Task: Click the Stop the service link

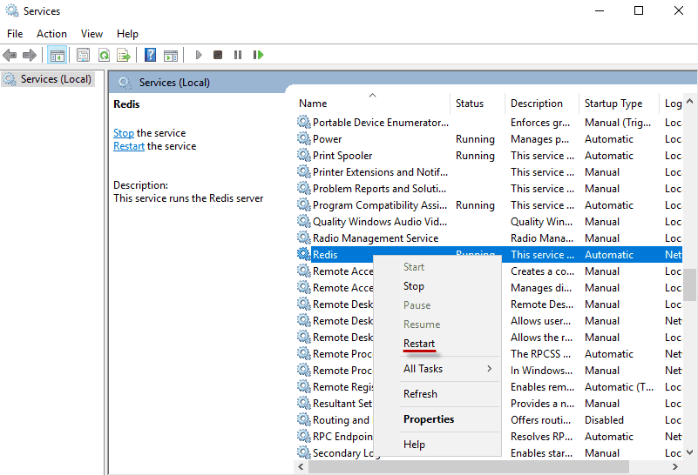Action: [x=124, y=133]
